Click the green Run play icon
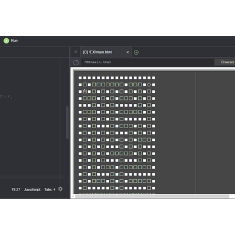The height and width of the screenshot is (235, 235). [6, 41]
